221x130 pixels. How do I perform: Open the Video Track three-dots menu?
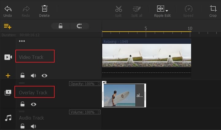click(x=22, y=41)
